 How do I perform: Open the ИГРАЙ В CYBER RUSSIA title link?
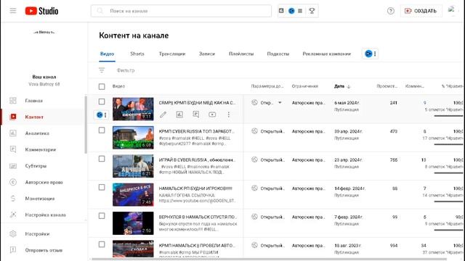(197, 159)
